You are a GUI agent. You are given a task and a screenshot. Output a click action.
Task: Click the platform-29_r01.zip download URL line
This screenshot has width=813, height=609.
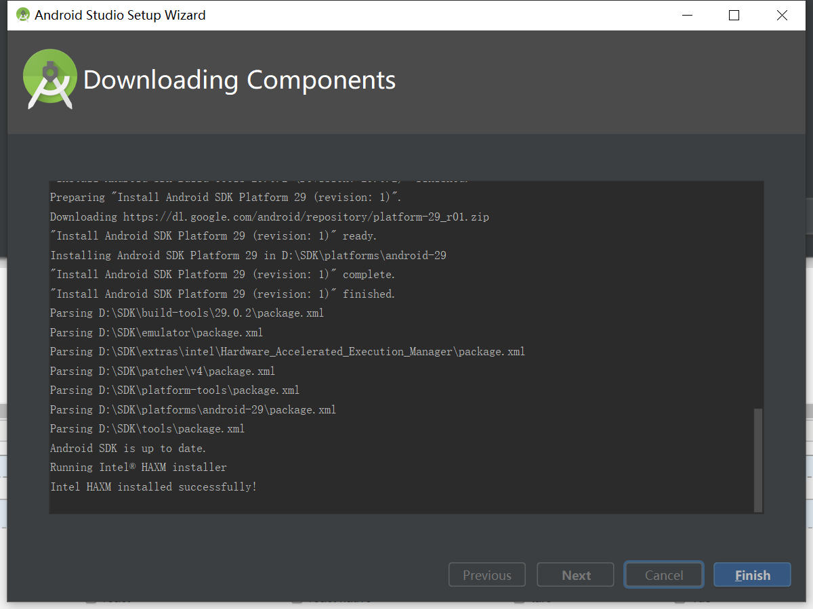(270, 217)
